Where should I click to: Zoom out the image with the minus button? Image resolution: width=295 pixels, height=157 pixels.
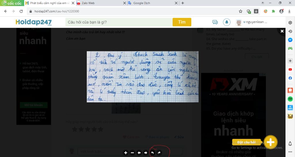coord(132,153)
